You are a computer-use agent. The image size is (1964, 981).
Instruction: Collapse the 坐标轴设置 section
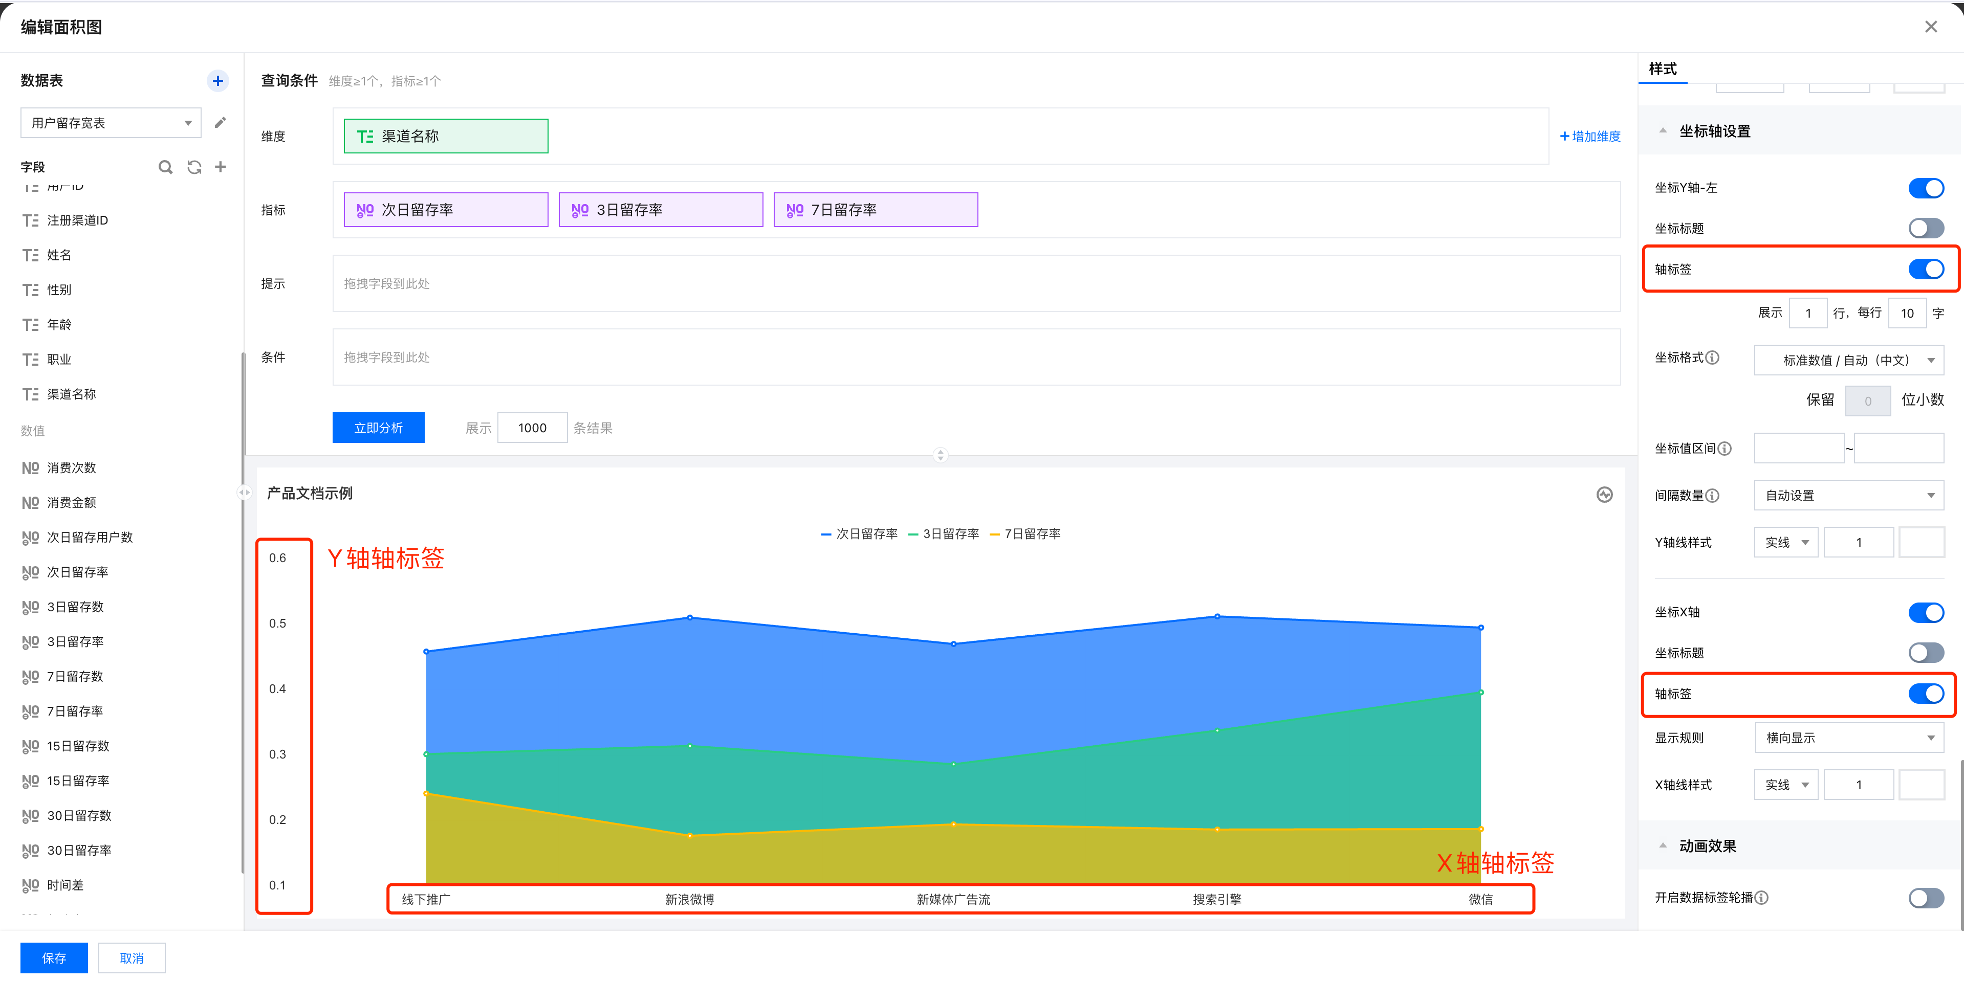(1663, 131)
